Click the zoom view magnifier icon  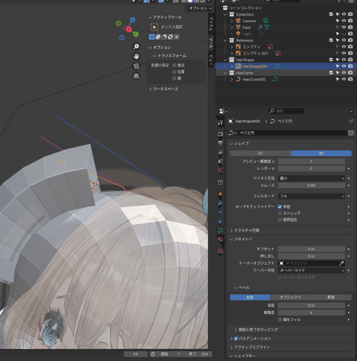click(136, 46)
